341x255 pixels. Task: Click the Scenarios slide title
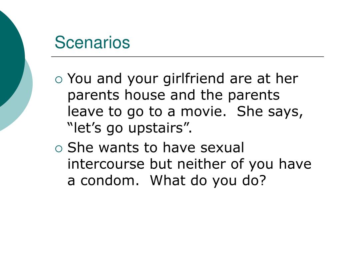click(x=92, y=42)
